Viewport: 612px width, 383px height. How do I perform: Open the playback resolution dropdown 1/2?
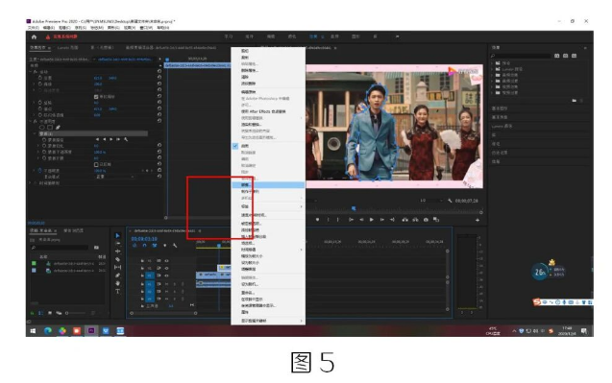point(430,201)
